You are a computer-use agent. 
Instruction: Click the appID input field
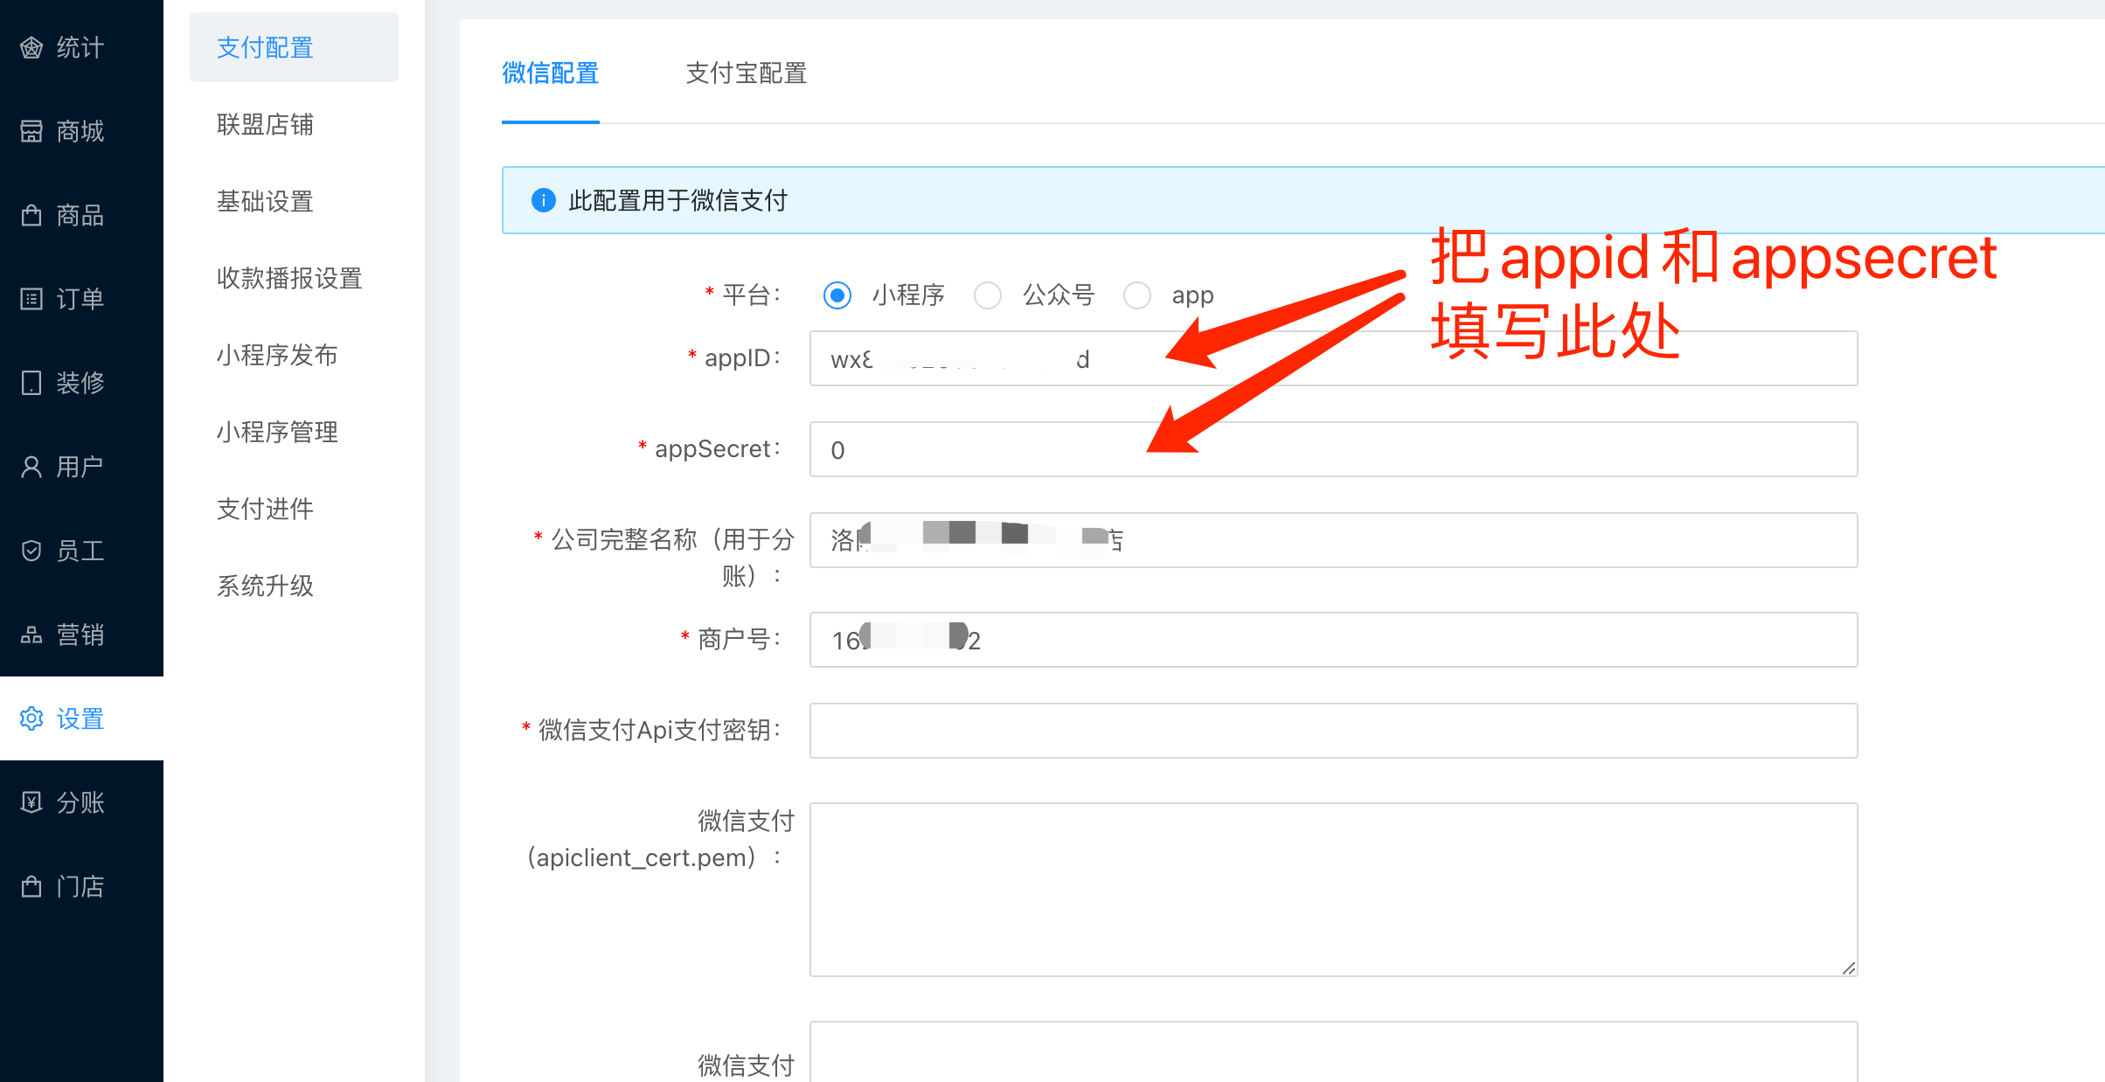(1334, 358)
